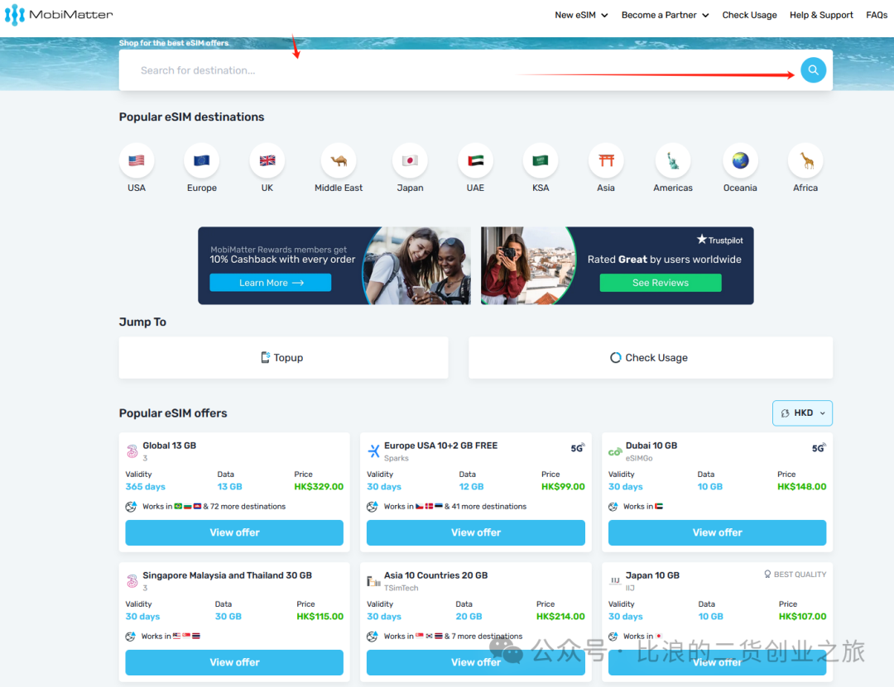View offer for Singapore Malaysia and Thailand
894x687 pixels.
234,662
